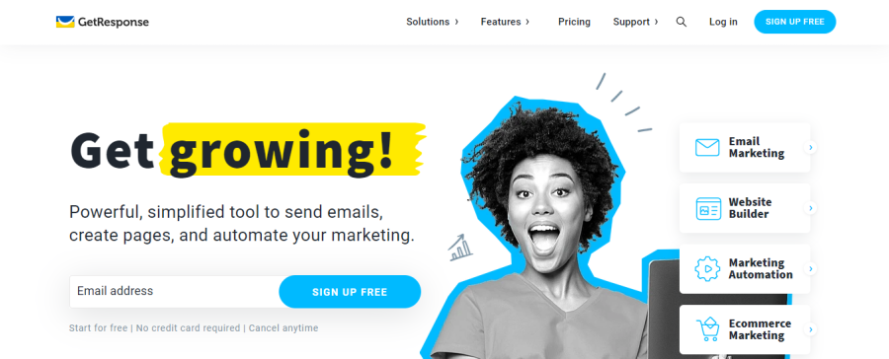Image resolution: width=889 pixels, height=359 pixels.
Task: Click the Log in link
Action: (723, 22)
